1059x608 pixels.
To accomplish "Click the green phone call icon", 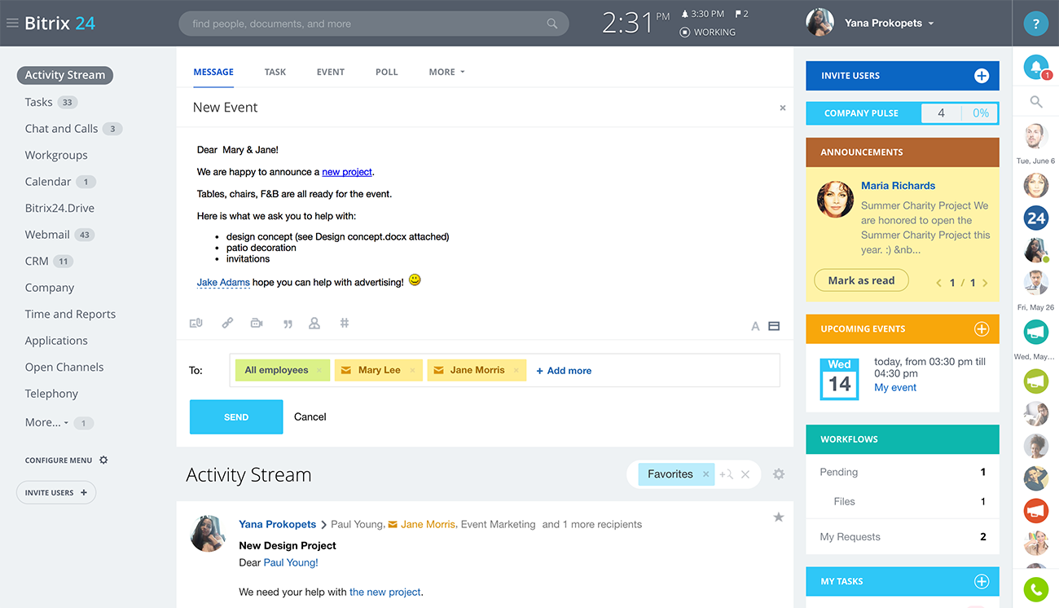I will (x=1035, y=589).
